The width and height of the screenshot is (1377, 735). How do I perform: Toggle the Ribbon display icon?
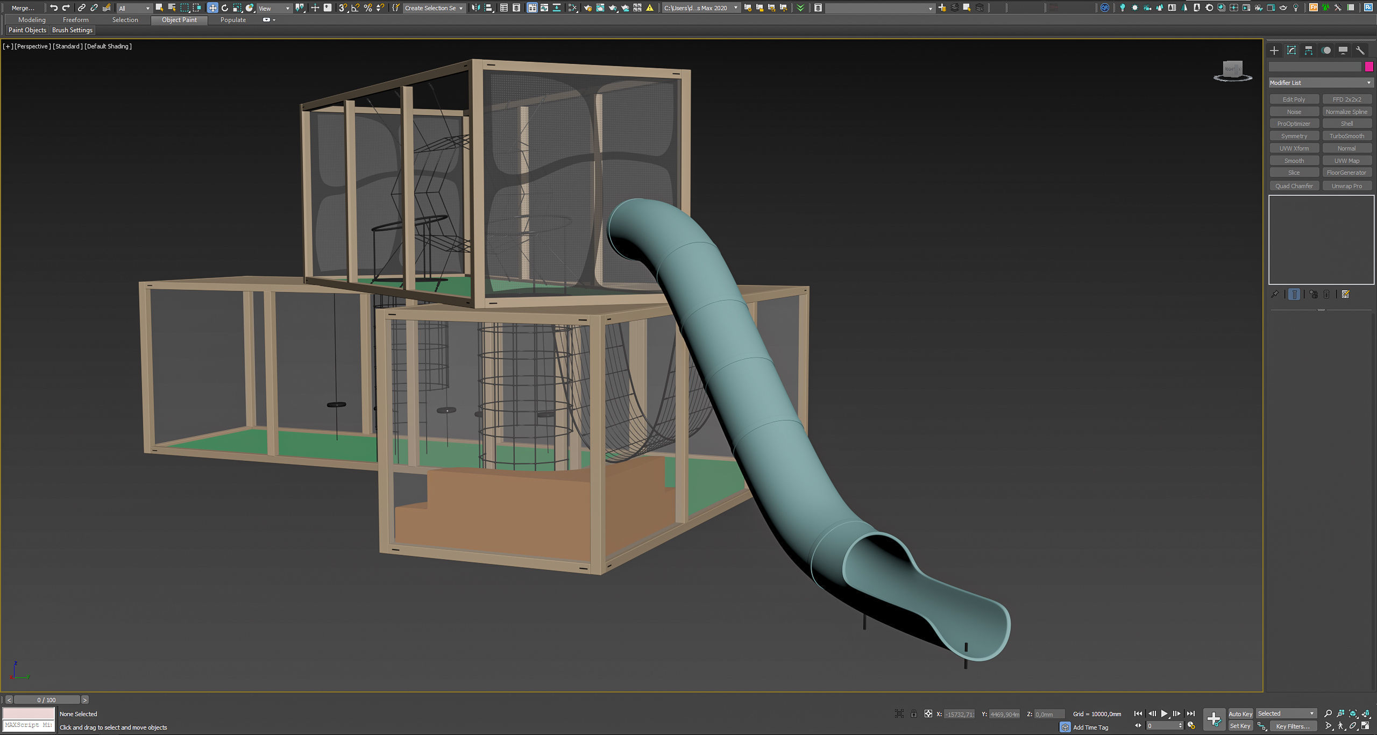point(532,8)
